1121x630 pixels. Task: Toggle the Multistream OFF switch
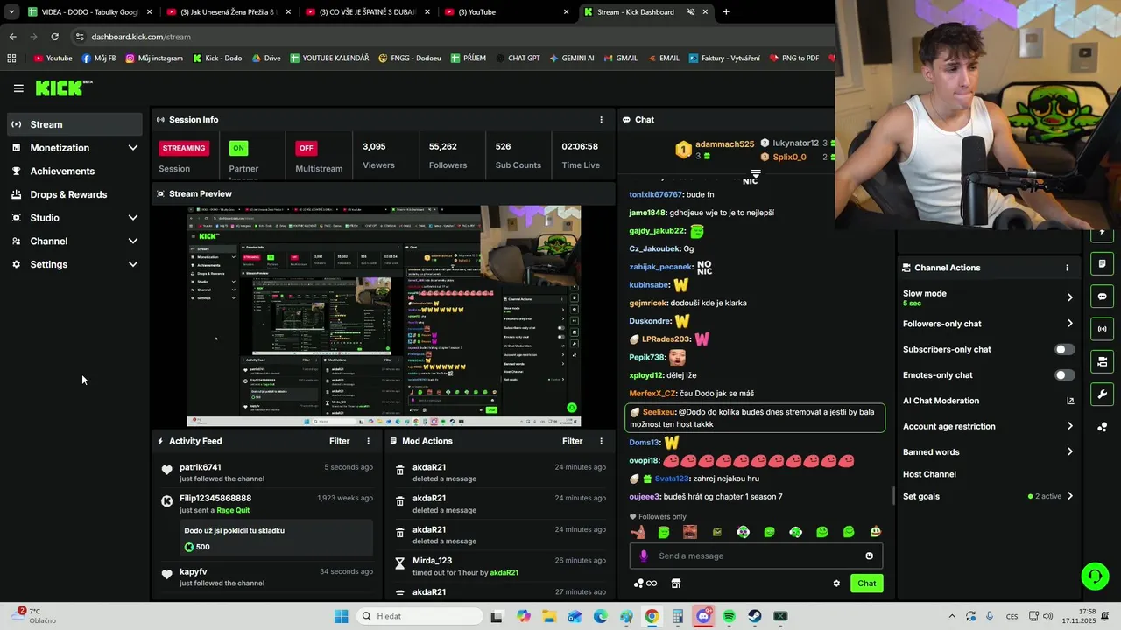click(306, 148)
